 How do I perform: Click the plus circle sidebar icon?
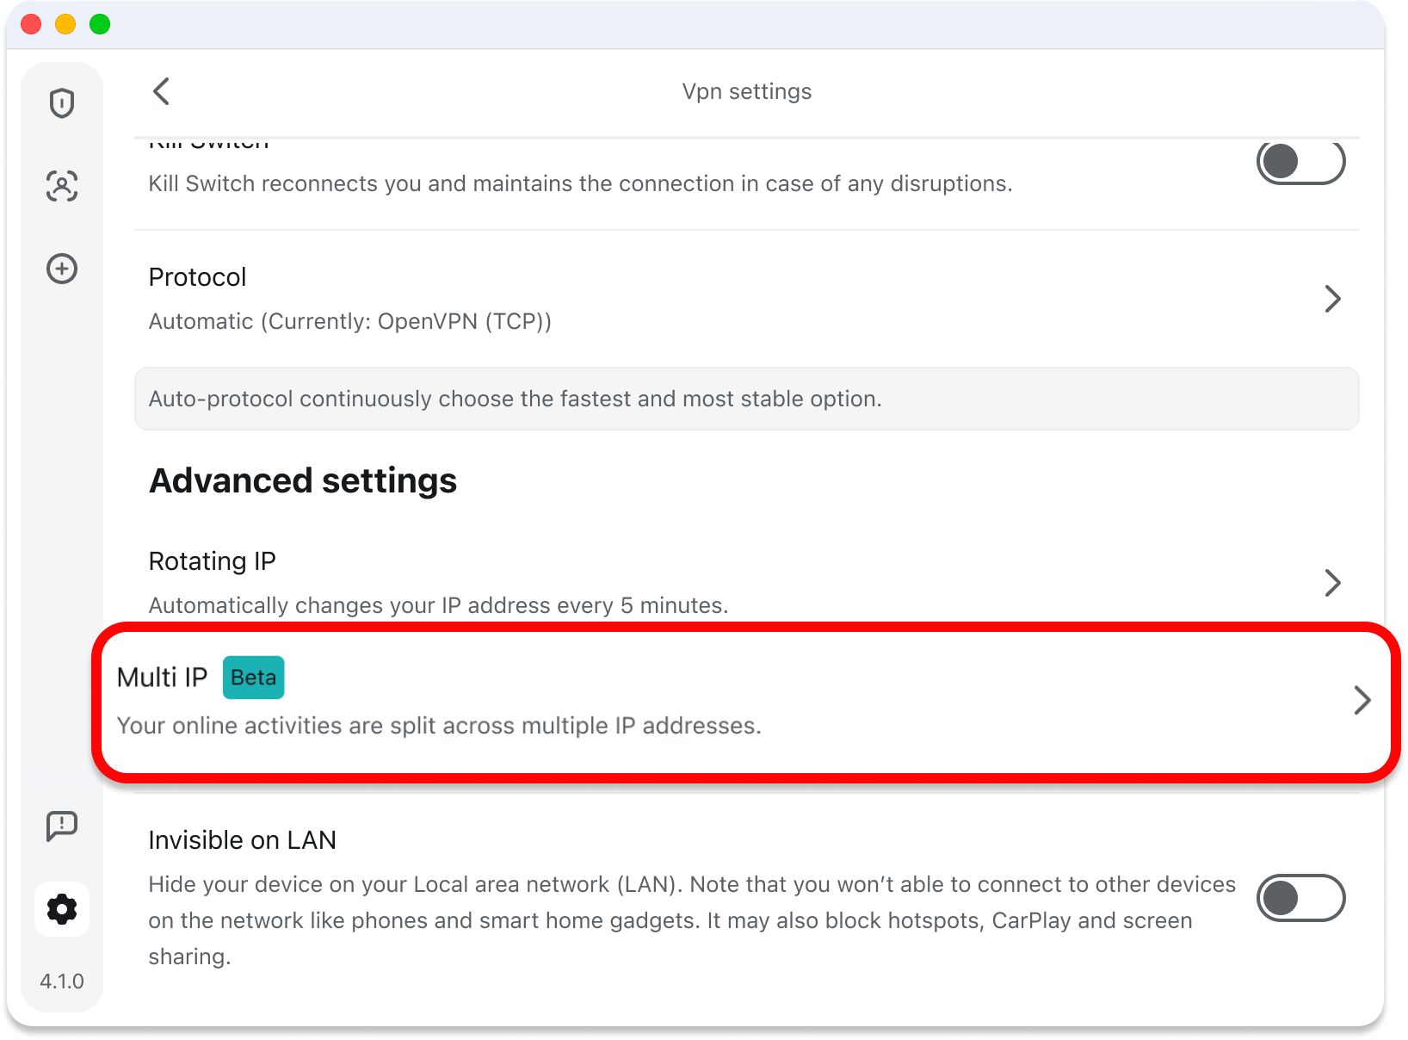tap(62, 269)
